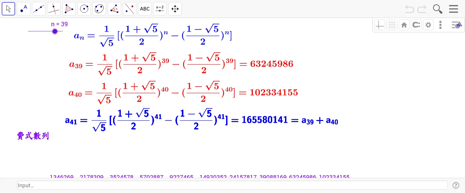This screenshot has width=465, height=193.
Task: Click the number 14930352 in the sequence
Action: pos(213,177)
